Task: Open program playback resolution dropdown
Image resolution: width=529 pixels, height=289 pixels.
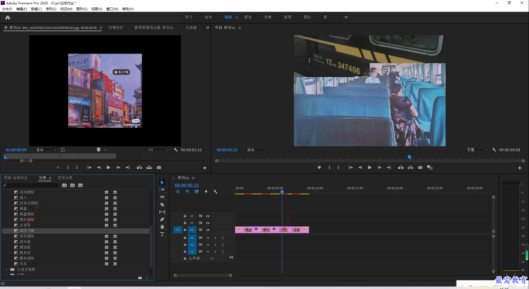Action: 477,150
